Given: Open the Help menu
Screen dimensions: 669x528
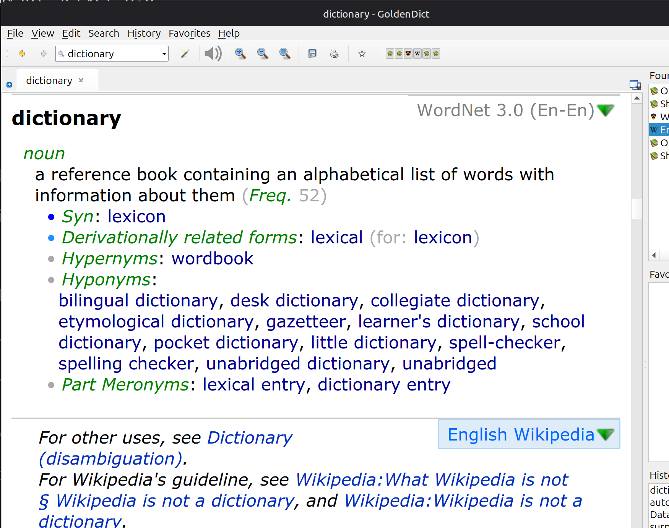Looking at the screenshot, I should point(229,33).
